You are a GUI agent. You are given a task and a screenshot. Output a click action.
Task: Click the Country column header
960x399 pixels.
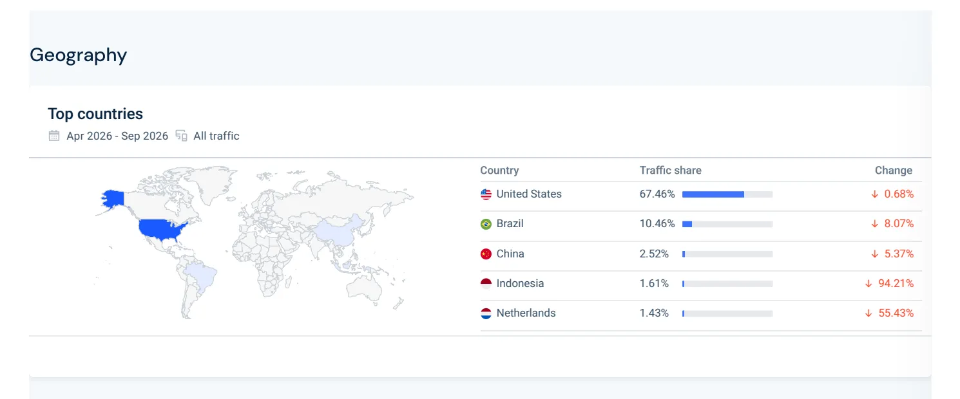499,171
